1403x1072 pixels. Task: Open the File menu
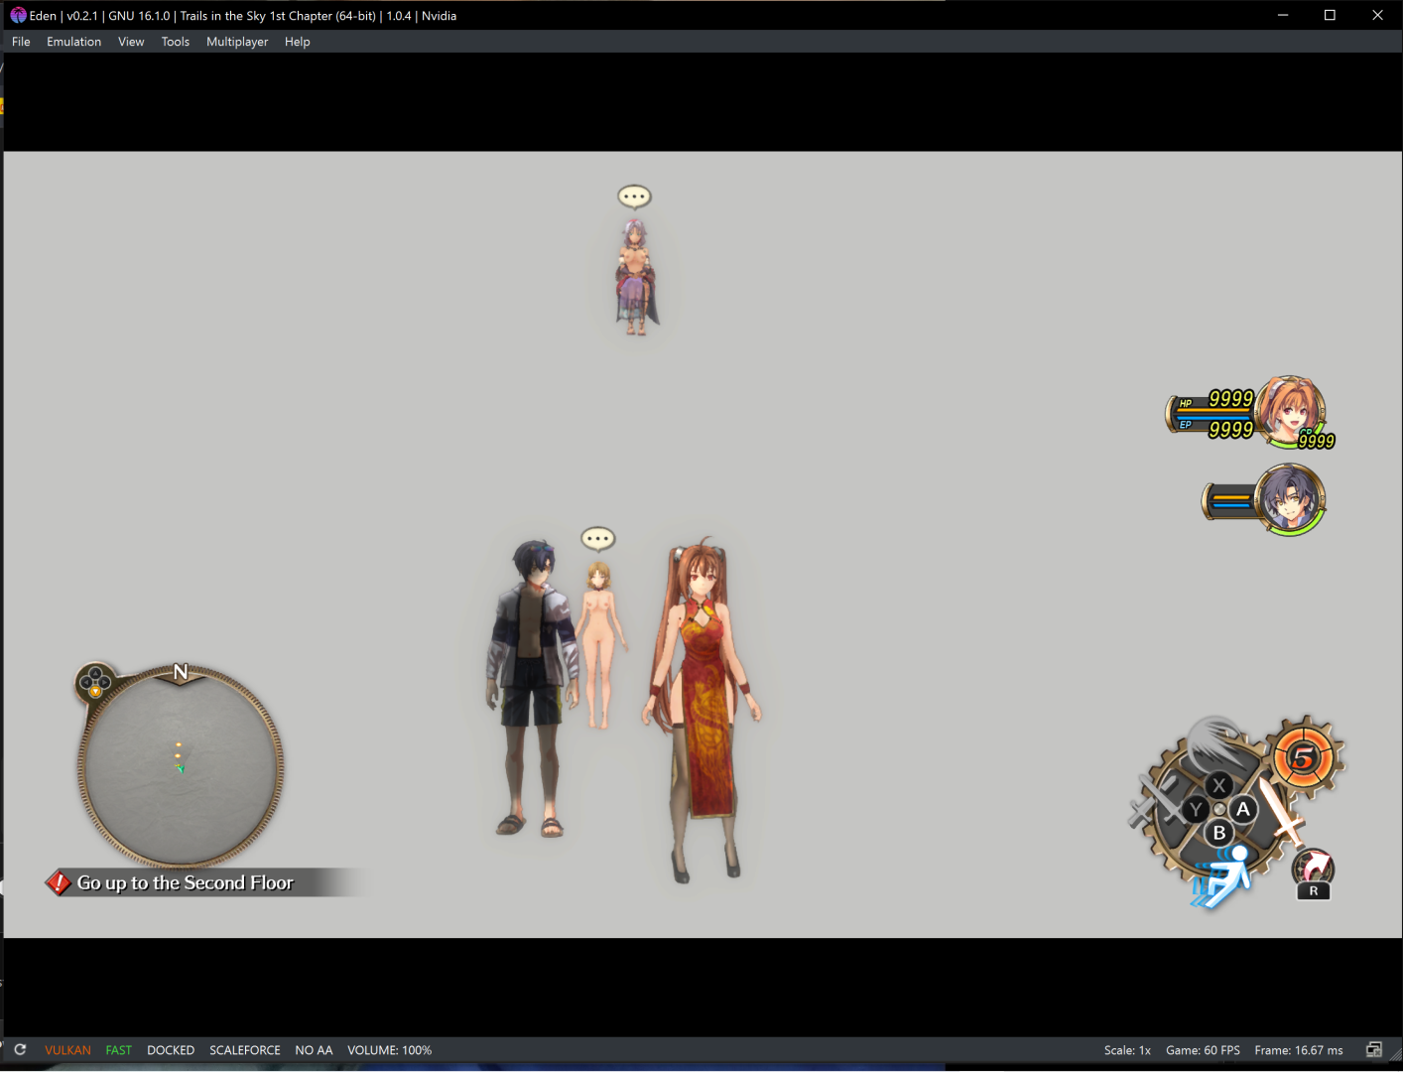point(21,42)
